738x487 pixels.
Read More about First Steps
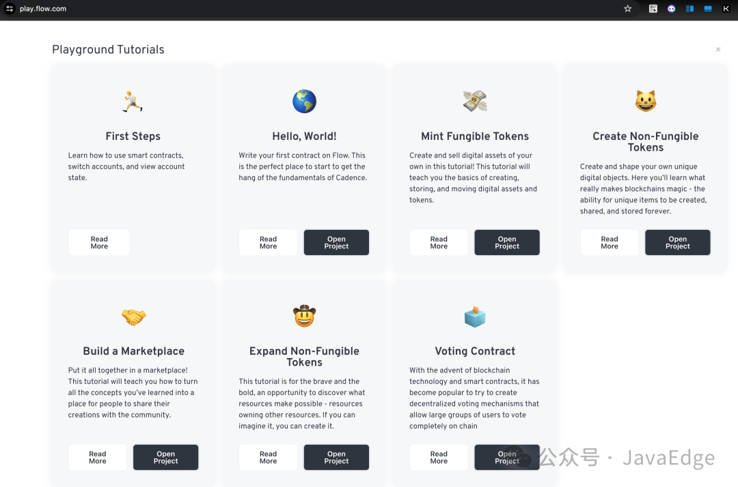99,242
